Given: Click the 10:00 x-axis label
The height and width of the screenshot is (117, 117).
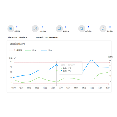Looking at the screenshot, I should [13, 88].
